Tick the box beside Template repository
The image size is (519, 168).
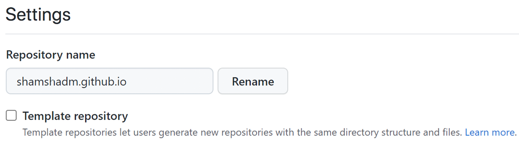pyautogui.click(x=11, y=115)
